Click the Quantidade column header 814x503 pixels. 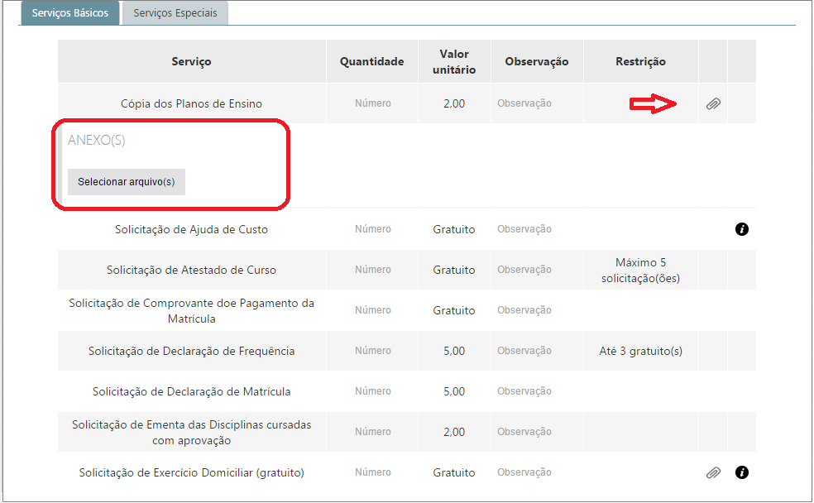(371, 60)
